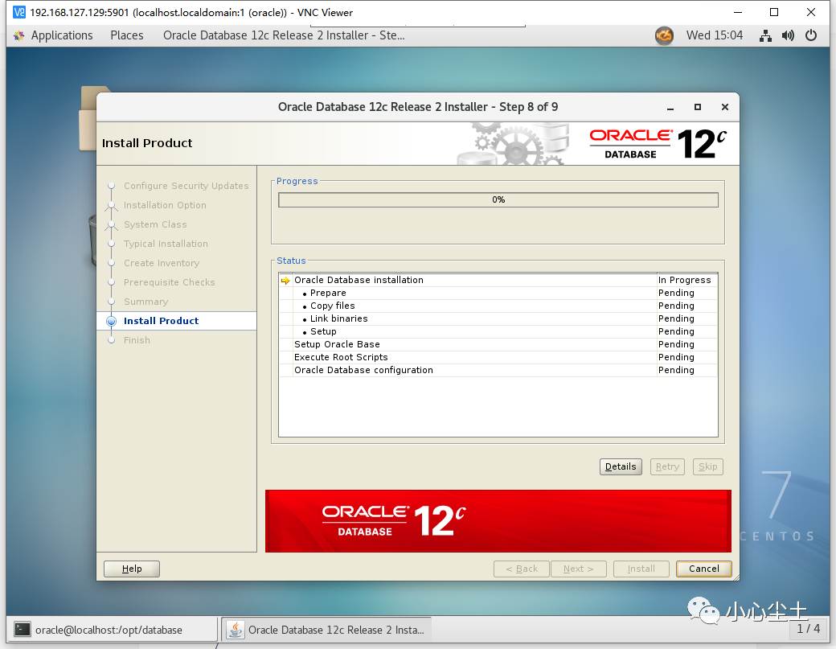Select Execute Root Scripts row
The width and height of the screenshot is (836, 649).
(498, 357)
